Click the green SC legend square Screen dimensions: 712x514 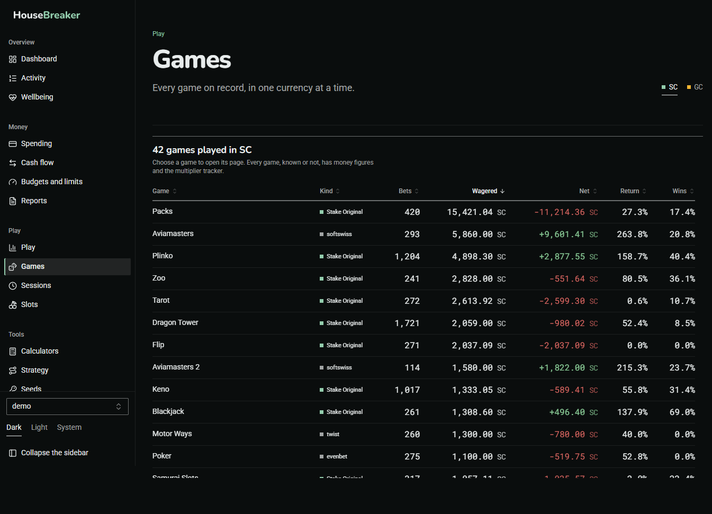coord(664,87)
